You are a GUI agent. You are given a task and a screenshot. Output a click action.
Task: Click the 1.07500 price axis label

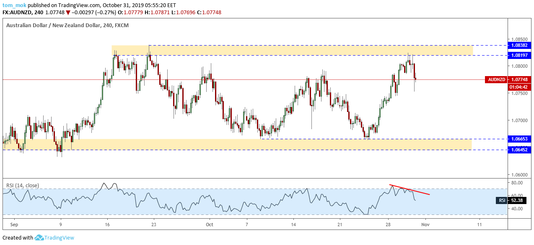click(518, 93)
